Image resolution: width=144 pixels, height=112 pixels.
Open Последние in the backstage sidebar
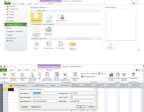click(10, 21)
